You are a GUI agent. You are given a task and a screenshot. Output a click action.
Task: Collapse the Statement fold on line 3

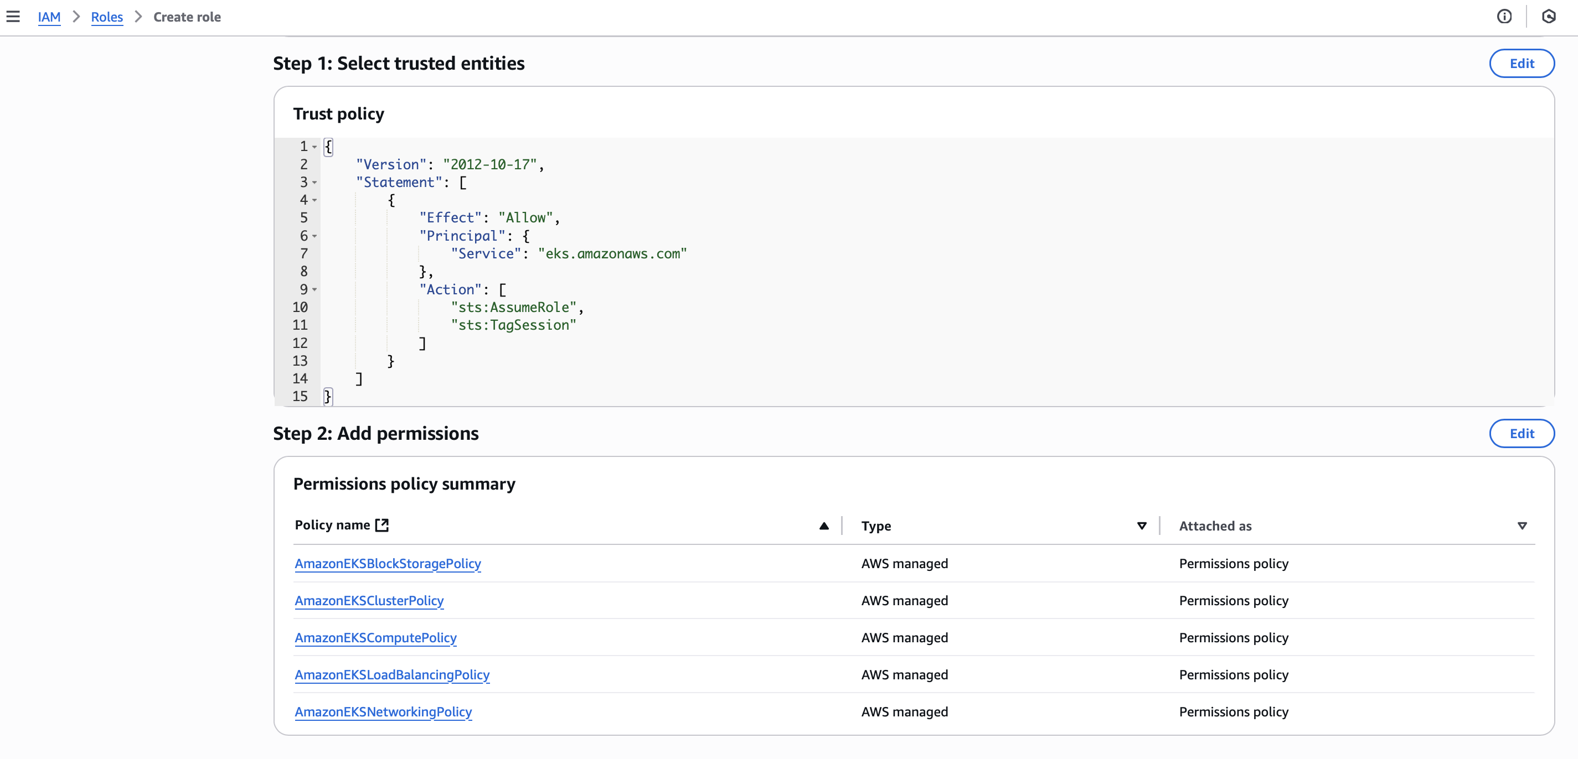pos(314,183)
